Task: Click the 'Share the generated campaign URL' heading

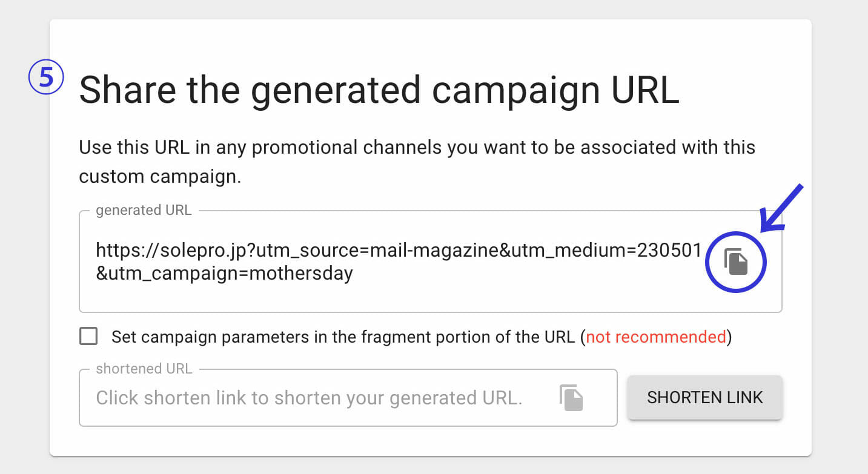Action: (379, 91)
